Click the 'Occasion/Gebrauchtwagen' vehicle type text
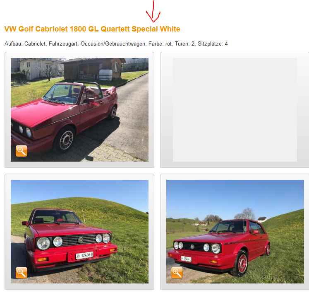The image size is (309, 293). 113,44
